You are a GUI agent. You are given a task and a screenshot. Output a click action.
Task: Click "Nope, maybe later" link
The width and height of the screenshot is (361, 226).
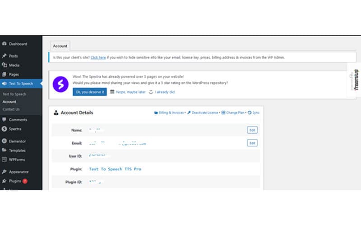128,92
